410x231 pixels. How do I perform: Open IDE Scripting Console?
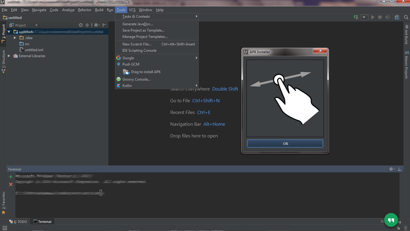click(x=157, y=51)
